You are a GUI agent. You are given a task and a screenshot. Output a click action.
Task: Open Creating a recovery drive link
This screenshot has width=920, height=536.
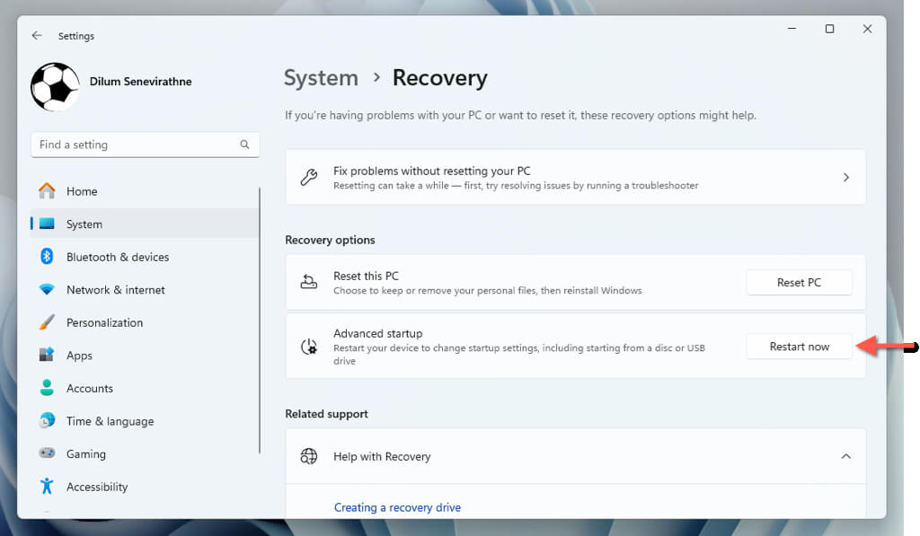397,507
